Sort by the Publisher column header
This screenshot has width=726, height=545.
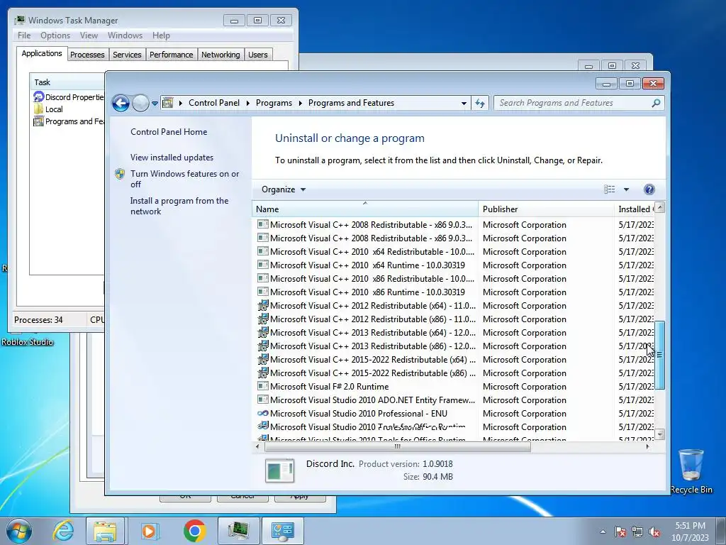pyautogui.click(x=547, y=209)
